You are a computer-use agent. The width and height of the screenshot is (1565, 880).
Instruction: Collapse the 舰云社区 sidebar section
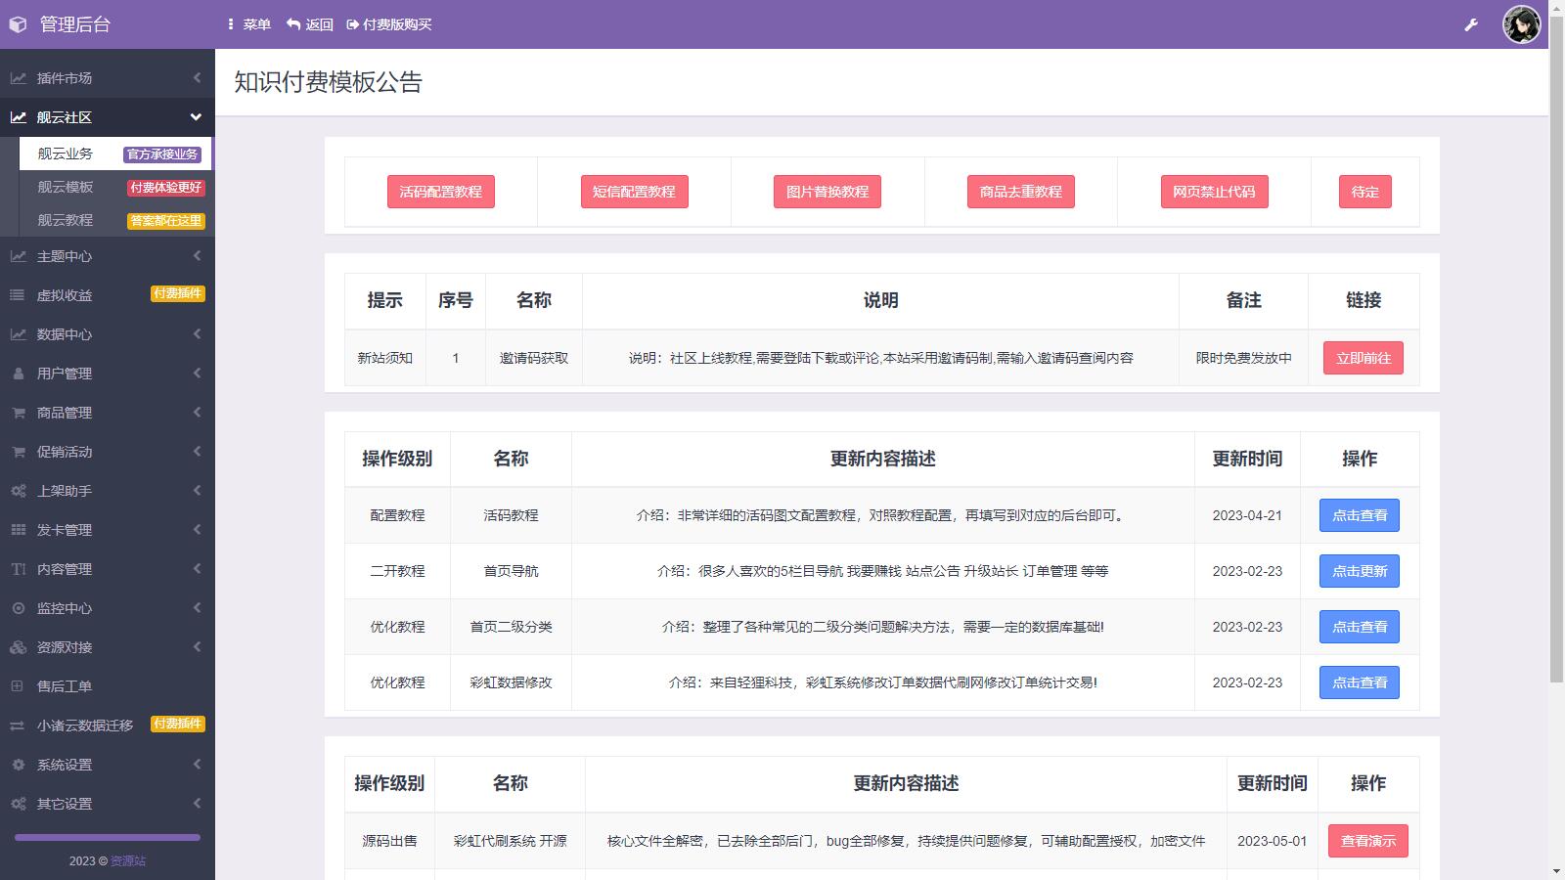click(x=196, y=117)
